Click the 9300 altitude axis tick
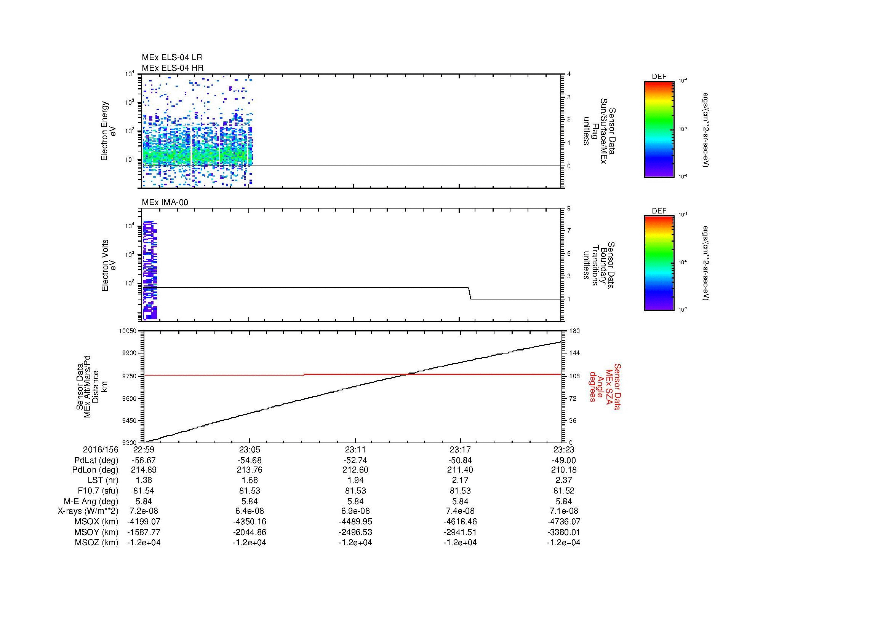The image size is (891, 629). click(129, 443)
